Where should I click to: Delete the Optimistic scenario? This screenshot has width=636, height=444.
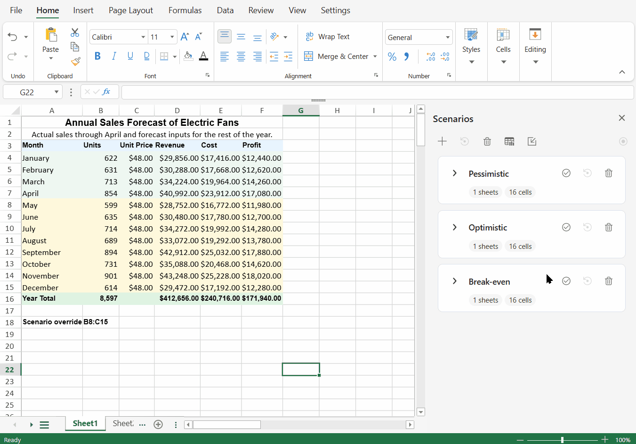point(609,227)
